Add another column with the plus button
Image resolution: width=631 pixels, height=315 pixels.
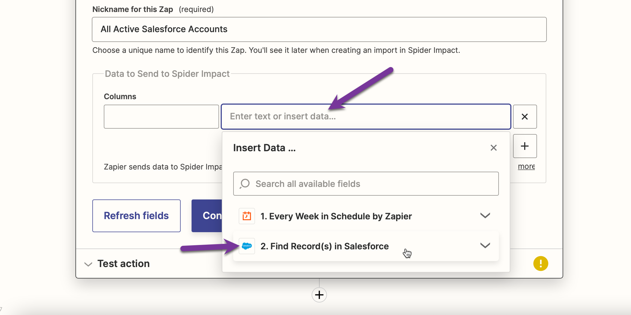[525, 146]
